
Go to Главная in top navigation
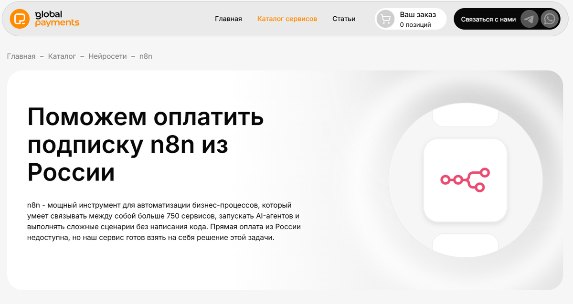(x=228, y=19)
